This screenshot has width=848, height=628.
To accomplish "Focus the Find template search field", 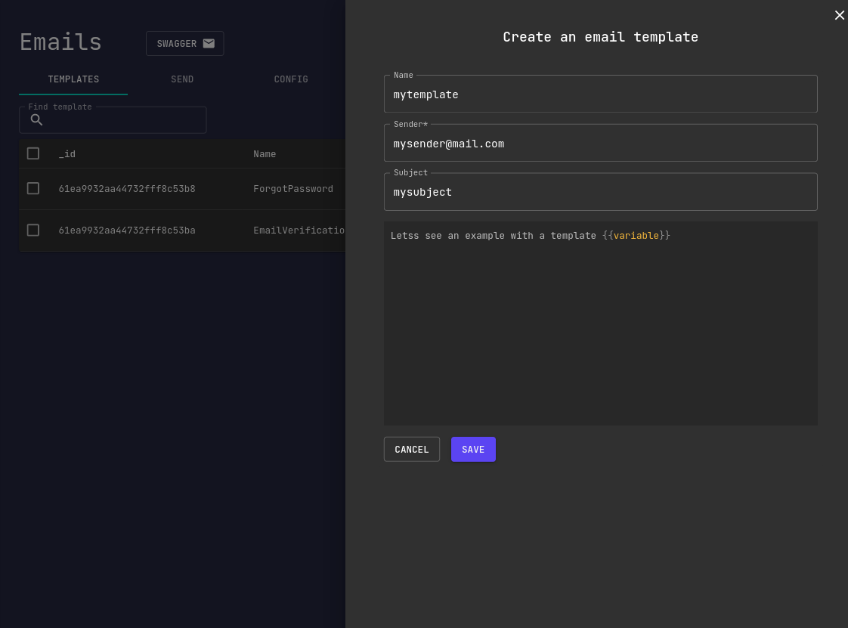I will click(x=113, y=119).
